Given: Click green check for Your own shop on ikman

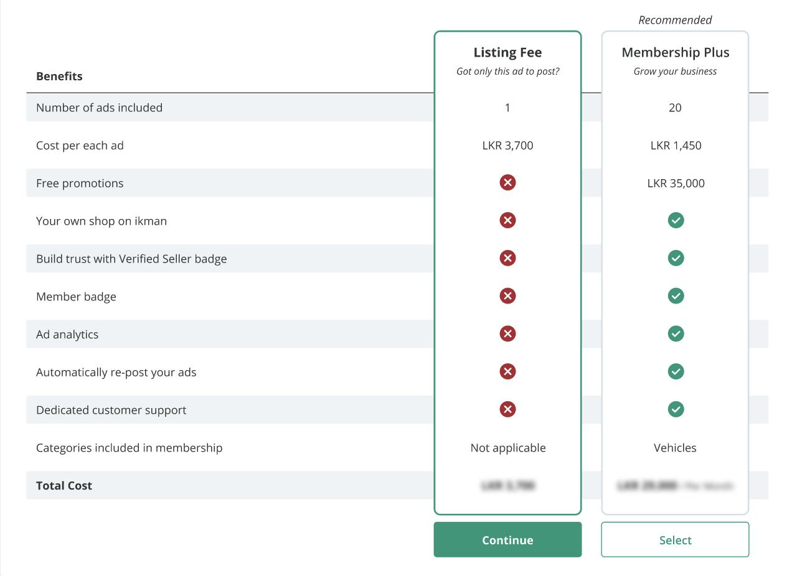Looking at the screenshot, I should [675, 220].
